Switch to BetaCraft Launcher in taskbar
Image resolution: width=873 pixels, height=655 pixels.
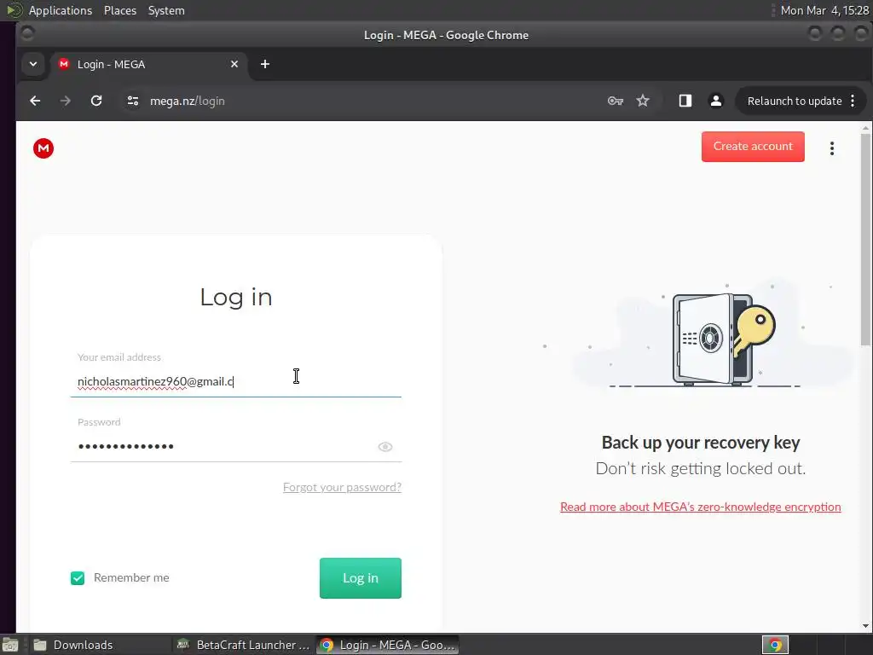click(243, 645)
